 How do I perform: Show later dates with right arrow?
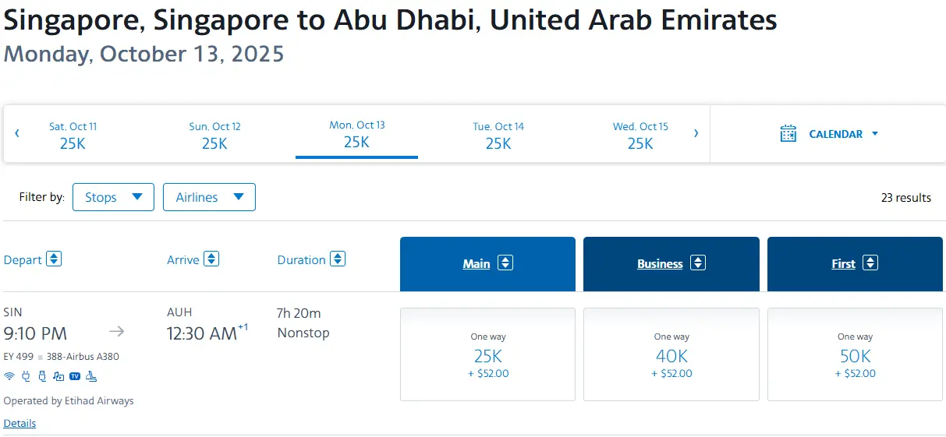point(696,133)
